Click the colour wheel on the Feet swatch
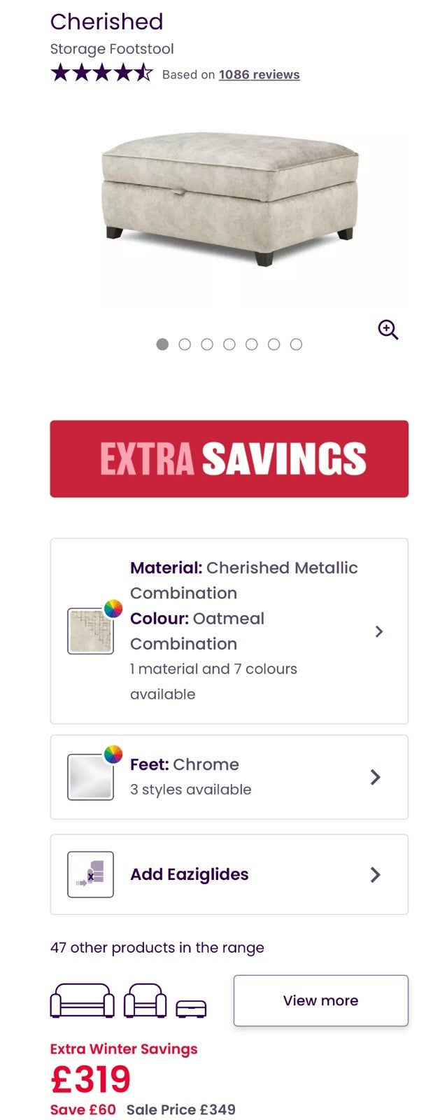 pyautogui.click(x=113, y=754)
